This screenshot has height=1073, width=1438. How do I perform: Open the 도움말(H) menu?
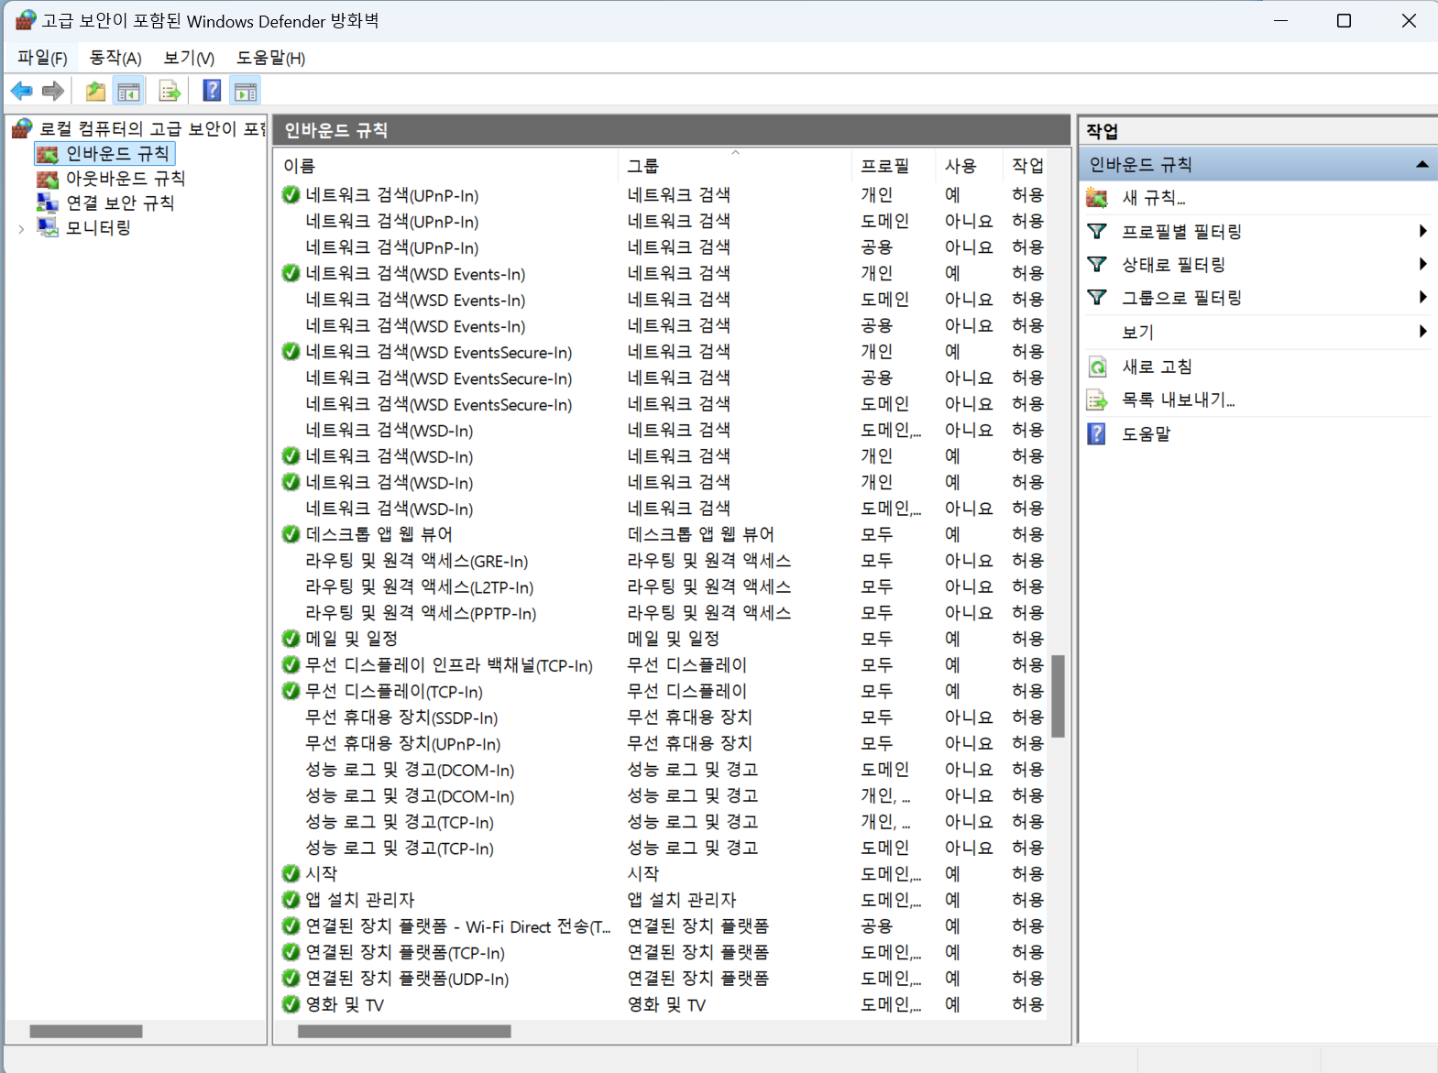[x=271, y=58]
